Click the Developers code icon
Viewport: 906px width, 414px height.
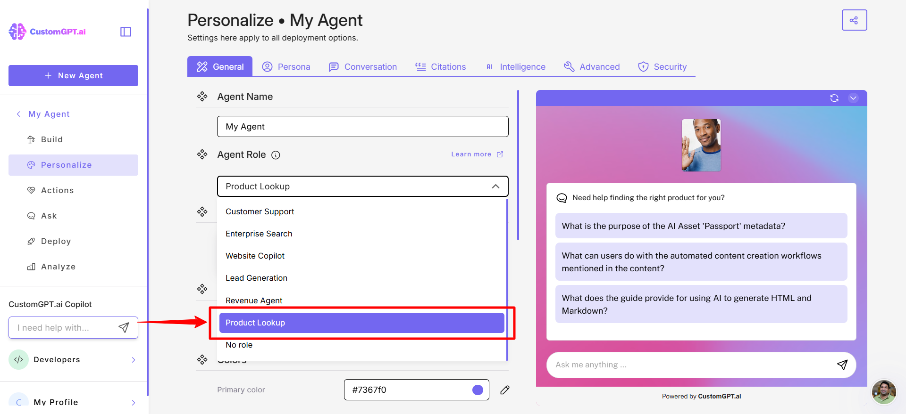click(18, 359)
